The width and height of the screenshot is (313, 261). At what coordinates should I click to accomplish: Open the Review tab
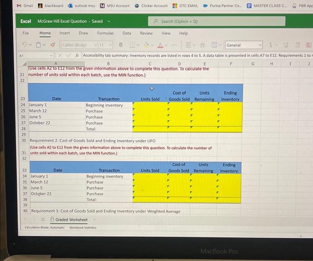tap(146, 34)
